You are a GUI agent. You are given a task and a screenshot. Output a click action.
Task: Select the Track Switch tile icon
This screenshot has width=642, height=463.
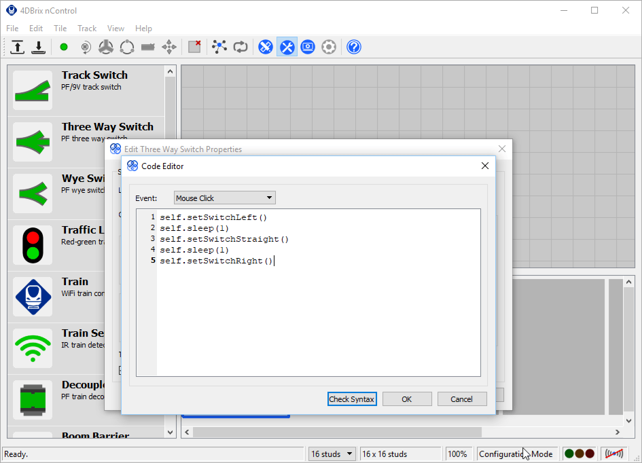tap(33, 90)
